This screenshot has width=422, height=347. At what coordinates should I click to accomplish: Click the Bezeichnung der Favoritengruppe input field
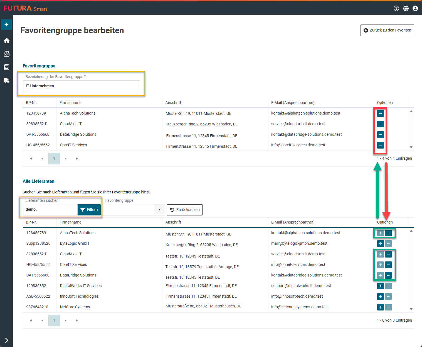click(x=81, y=86)
